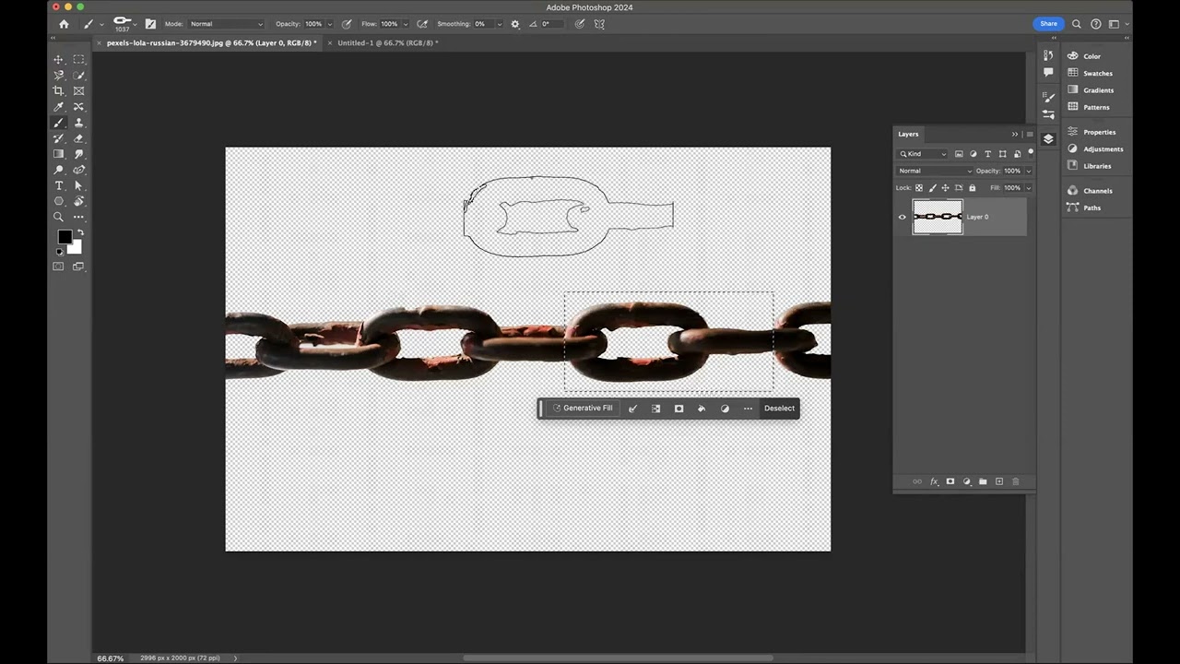
Task: Select the Crop tool
Action: [x=59, y=90]
